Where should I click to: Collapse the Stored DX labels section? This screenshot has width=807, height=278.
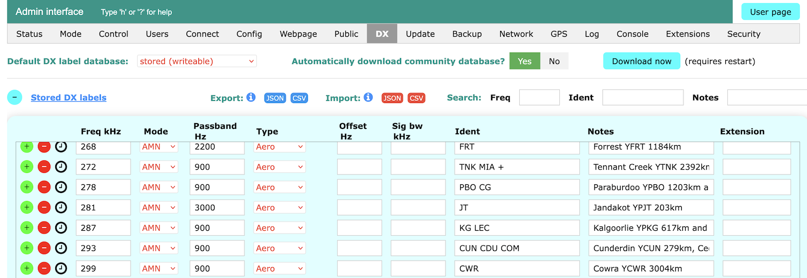coord(15,98)
